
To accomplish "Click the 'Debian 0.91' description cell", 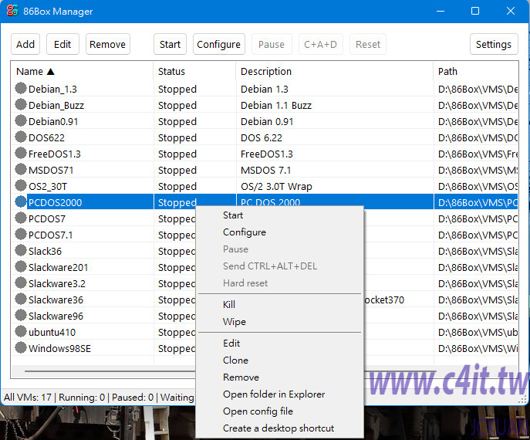I will (x=267, y=122).
